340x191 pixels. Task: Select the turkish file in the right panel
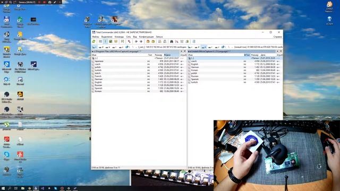point(235,82)
